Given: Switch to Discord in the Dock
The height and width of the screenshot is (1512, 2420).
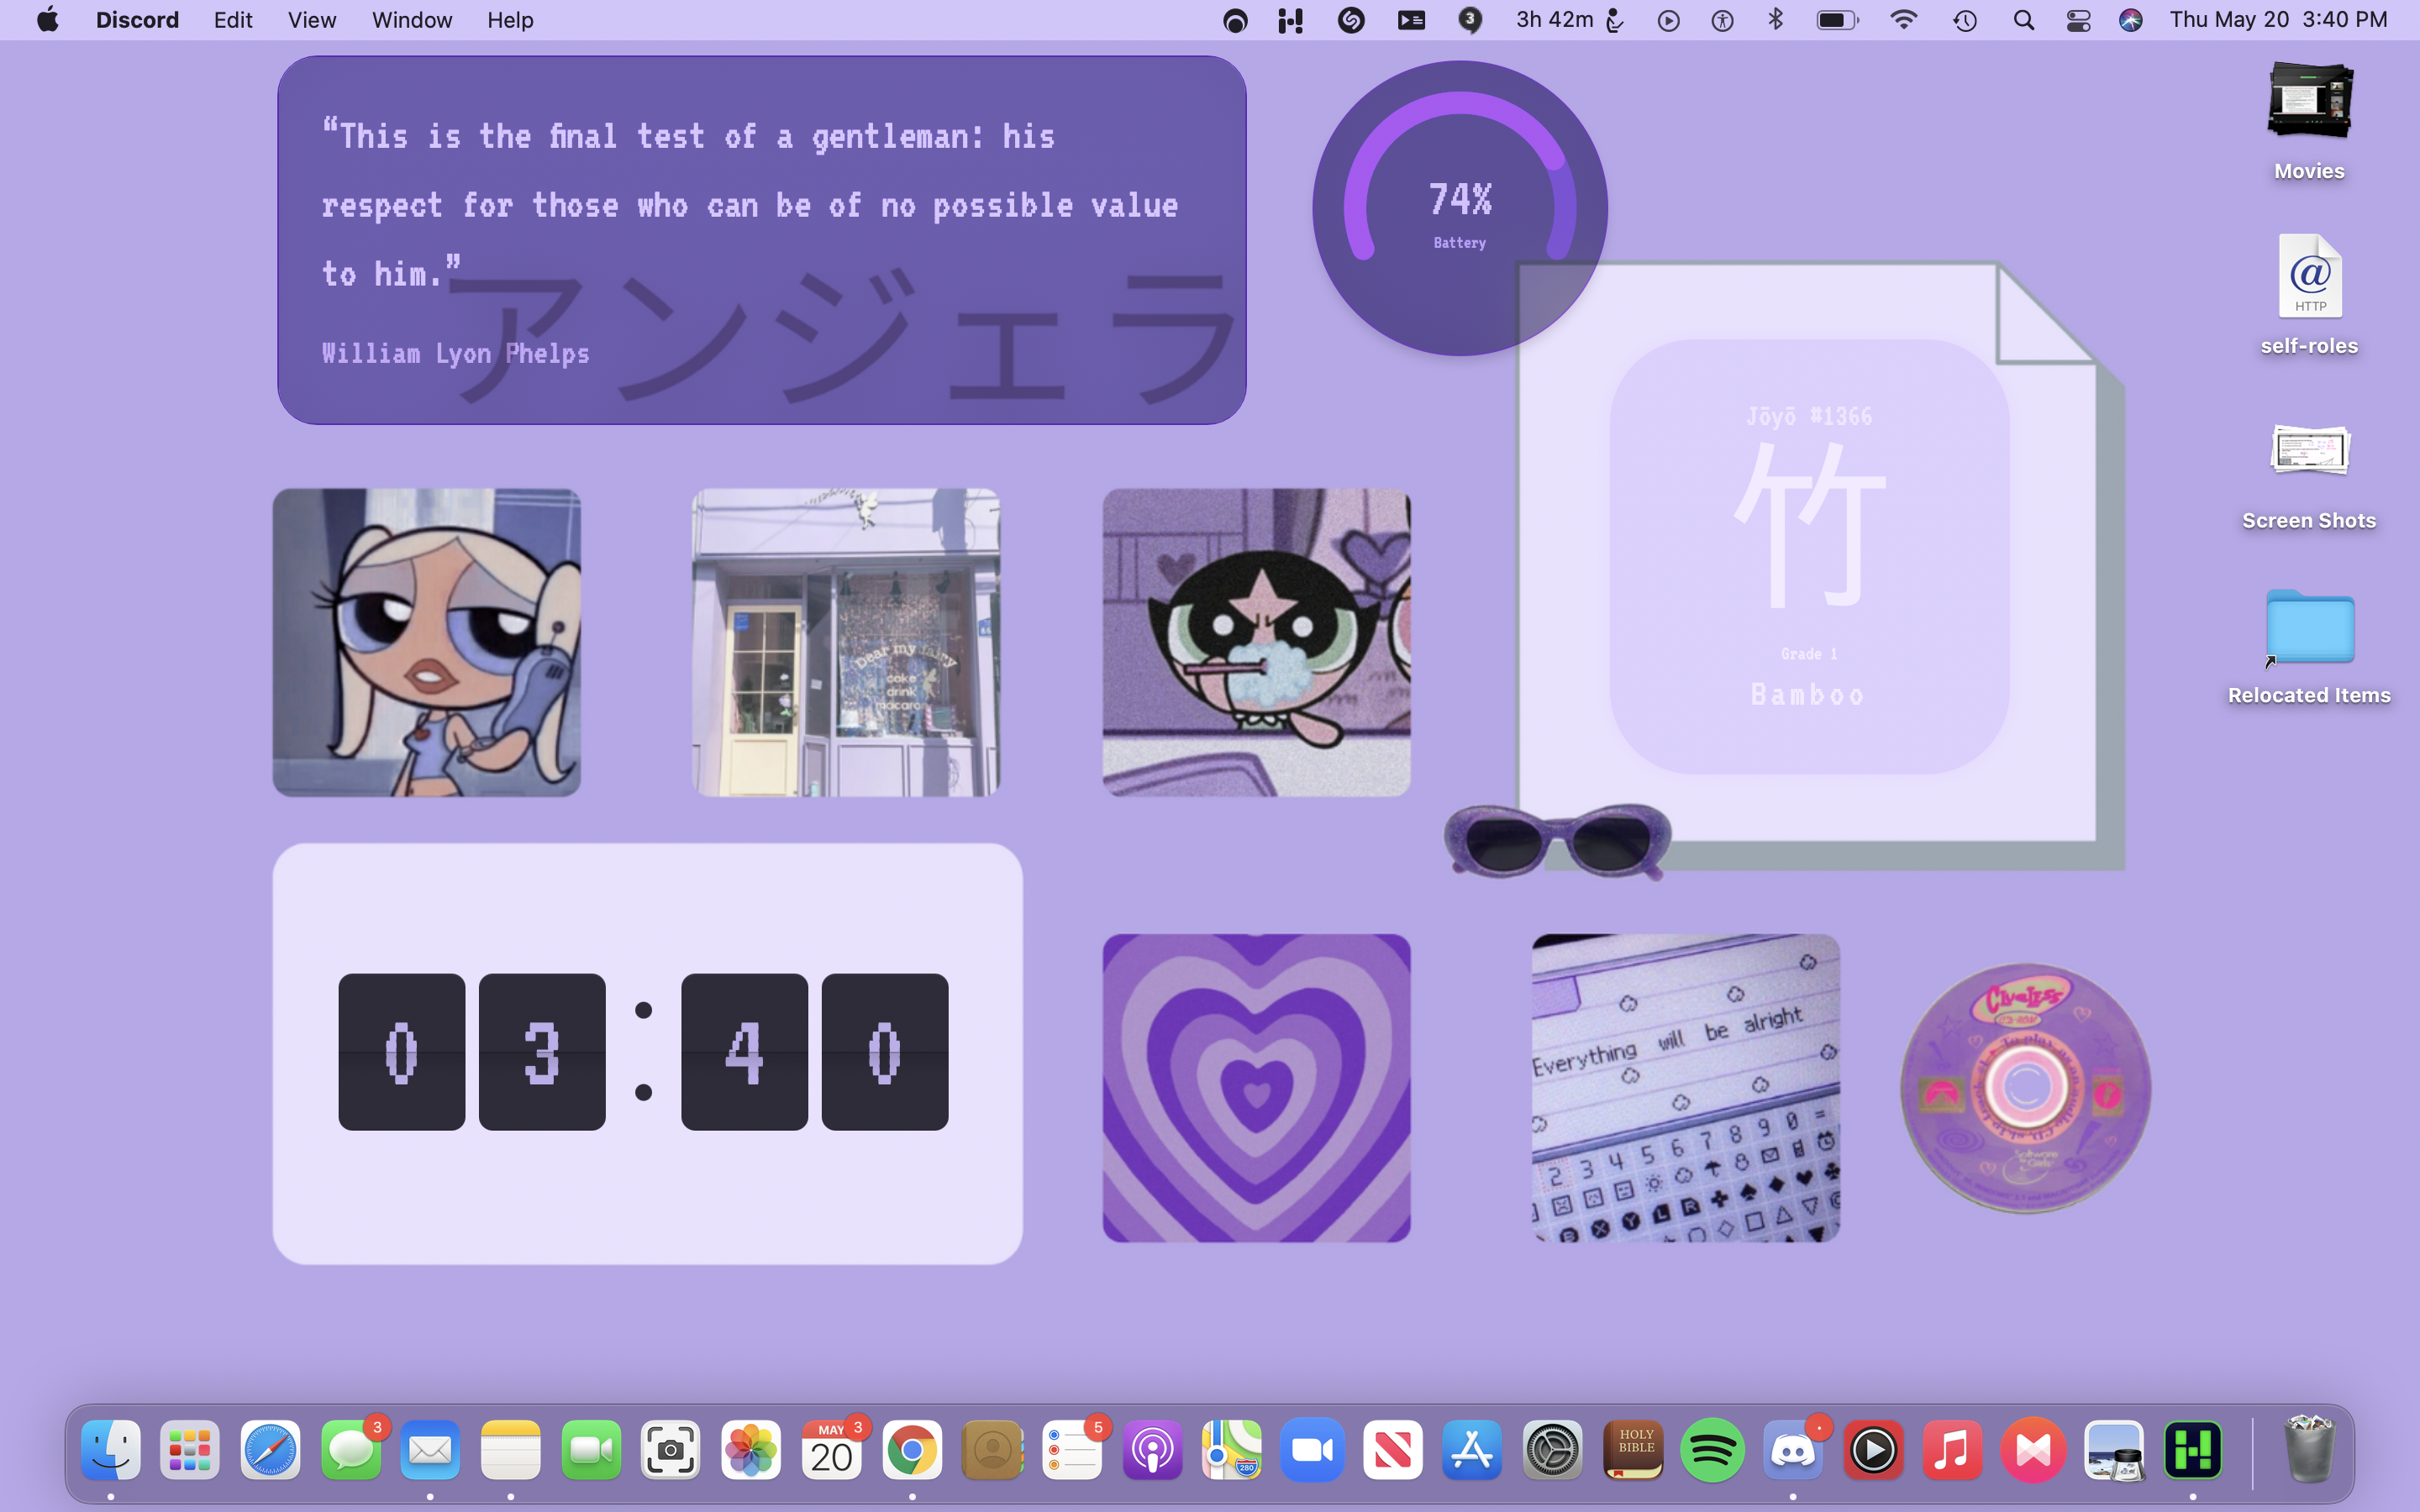Looking at the screenshot, I should coord(1793,1450).
